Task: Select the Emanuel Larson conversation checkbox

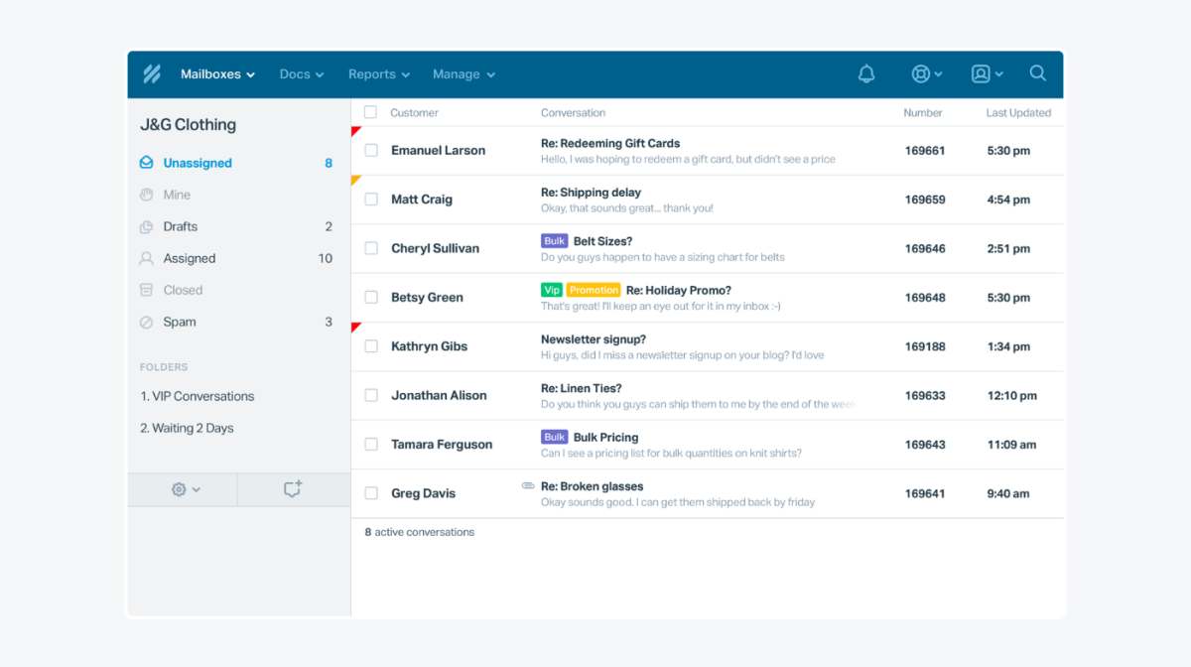Action: point(371,150)
